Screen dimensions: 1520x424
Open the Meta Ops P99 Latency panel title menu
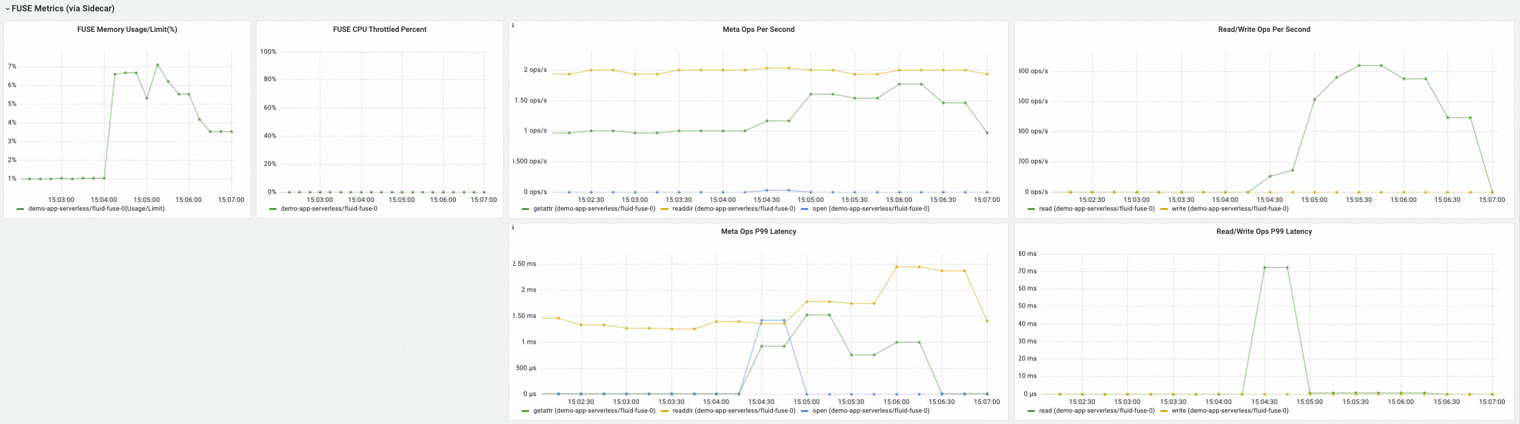tap(758, 231)
